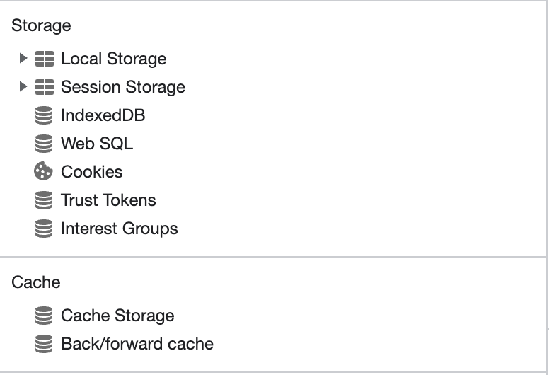549x375 pixels.
Task: Expand the Local Storage tree arrow
Action: 23,58
